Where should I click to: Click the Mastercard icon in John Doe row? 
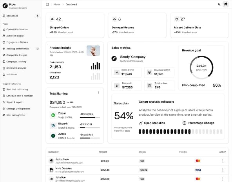[x=198, y=179]
